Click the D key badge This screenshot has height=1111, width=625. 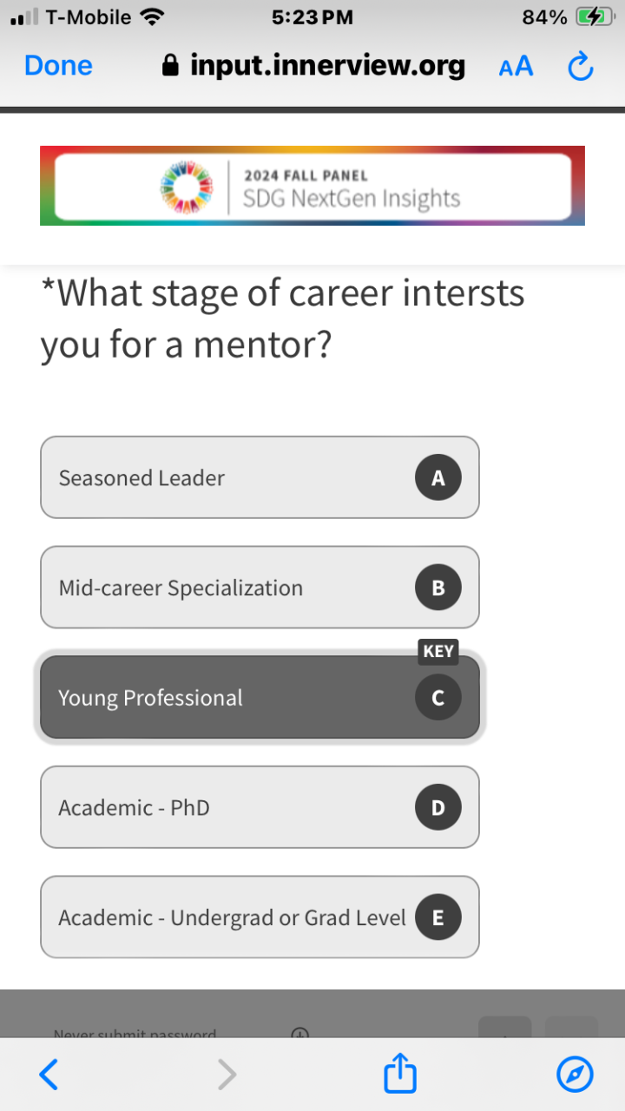coord(438,807)
